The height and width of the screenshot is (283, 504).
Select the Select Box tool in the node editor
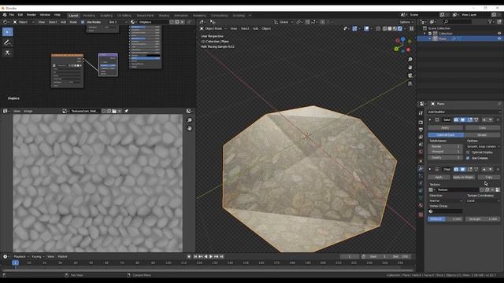[7, 31]
